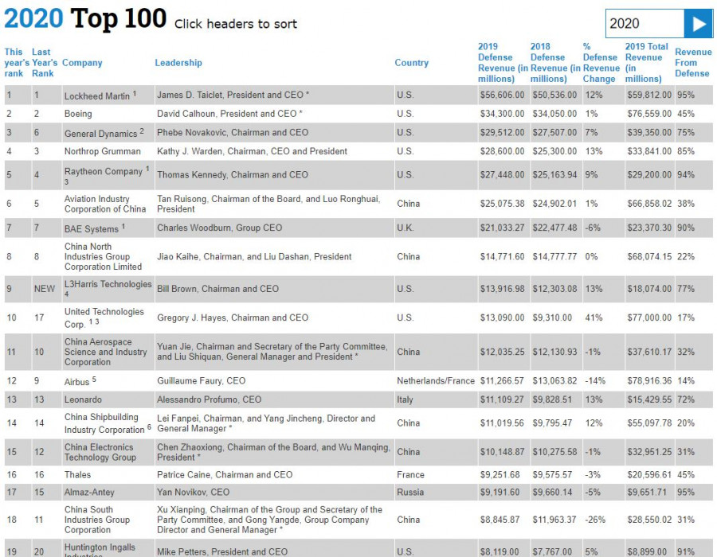Click the $77,000.00 total revenue value
This screenshot has width=717, height=557.
point(649,317)
